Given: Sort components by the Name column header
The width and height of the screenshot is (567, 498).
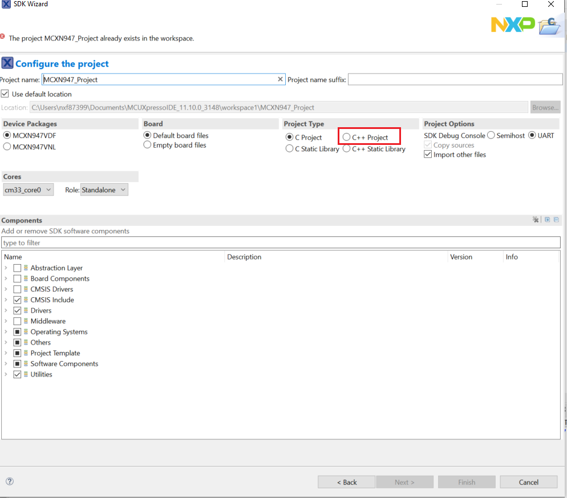Looking at the screenshot, I should click(x=113, y=257).
